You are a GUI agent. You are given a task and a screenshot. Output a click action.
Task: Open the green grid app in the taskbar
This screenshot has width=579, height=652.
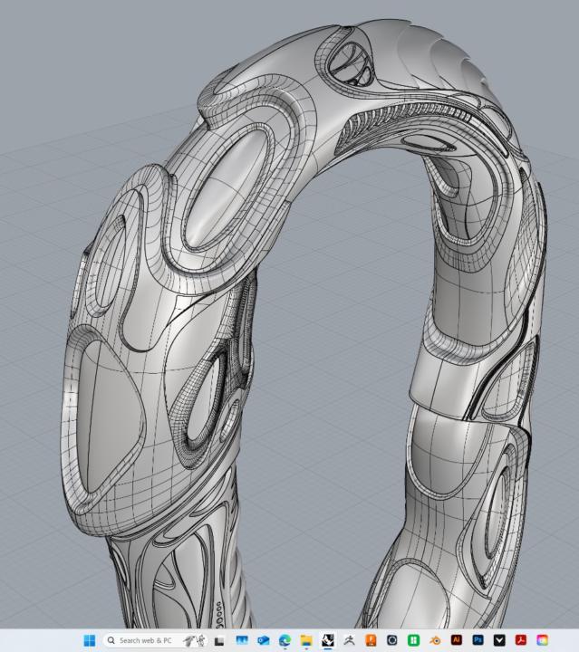pyautogui.click(x=413, y=640)
